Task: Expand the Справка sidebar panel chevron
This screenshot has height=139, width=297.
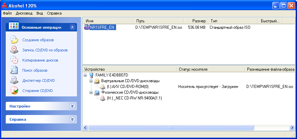Action: click(x=72, y=119)
